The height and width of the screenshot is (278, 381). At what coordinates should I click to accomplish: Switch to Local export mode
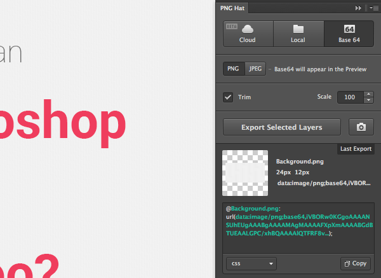(x=298, y=34)
